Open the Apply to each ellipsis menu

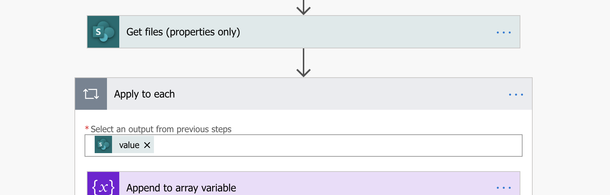click(516, 95)
